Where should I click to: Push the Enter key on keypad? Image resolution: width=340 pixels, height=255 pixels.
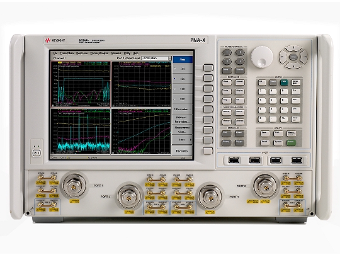pyautogui.click(x=296, y=119)
